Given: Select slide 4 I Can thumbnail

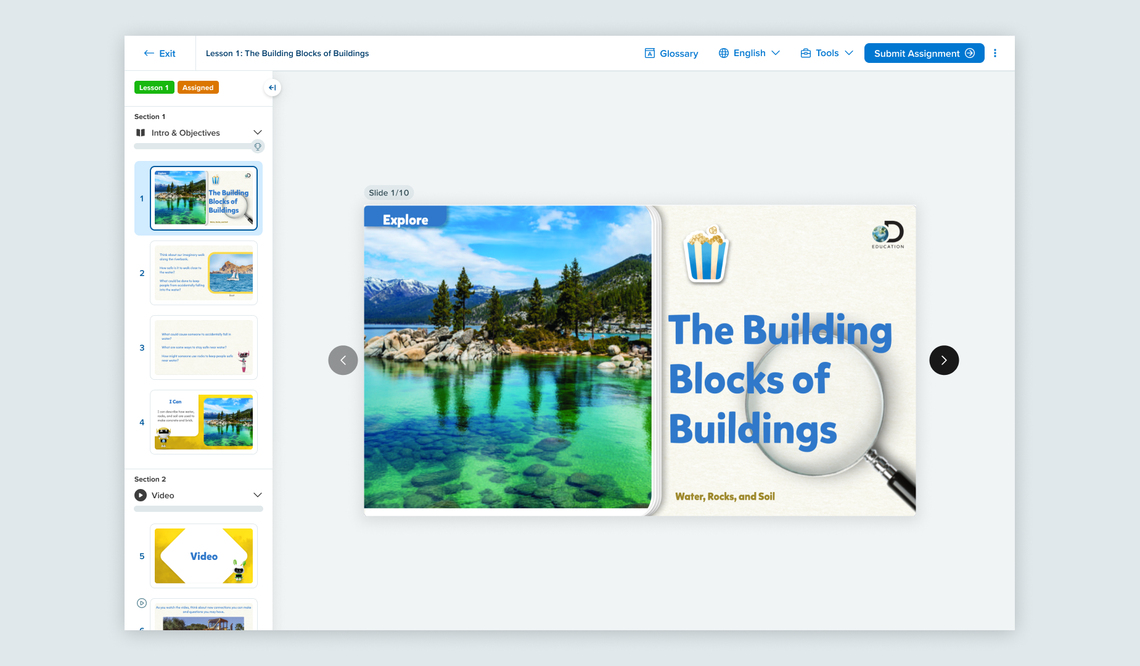Looking at the screenshot, I should [x=203, y=422].
